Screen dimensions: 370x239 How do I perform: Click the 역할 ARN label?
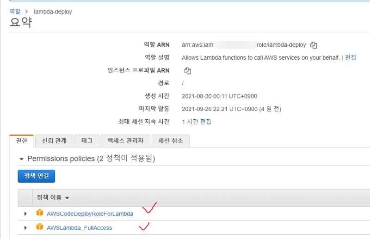[157, 45]
